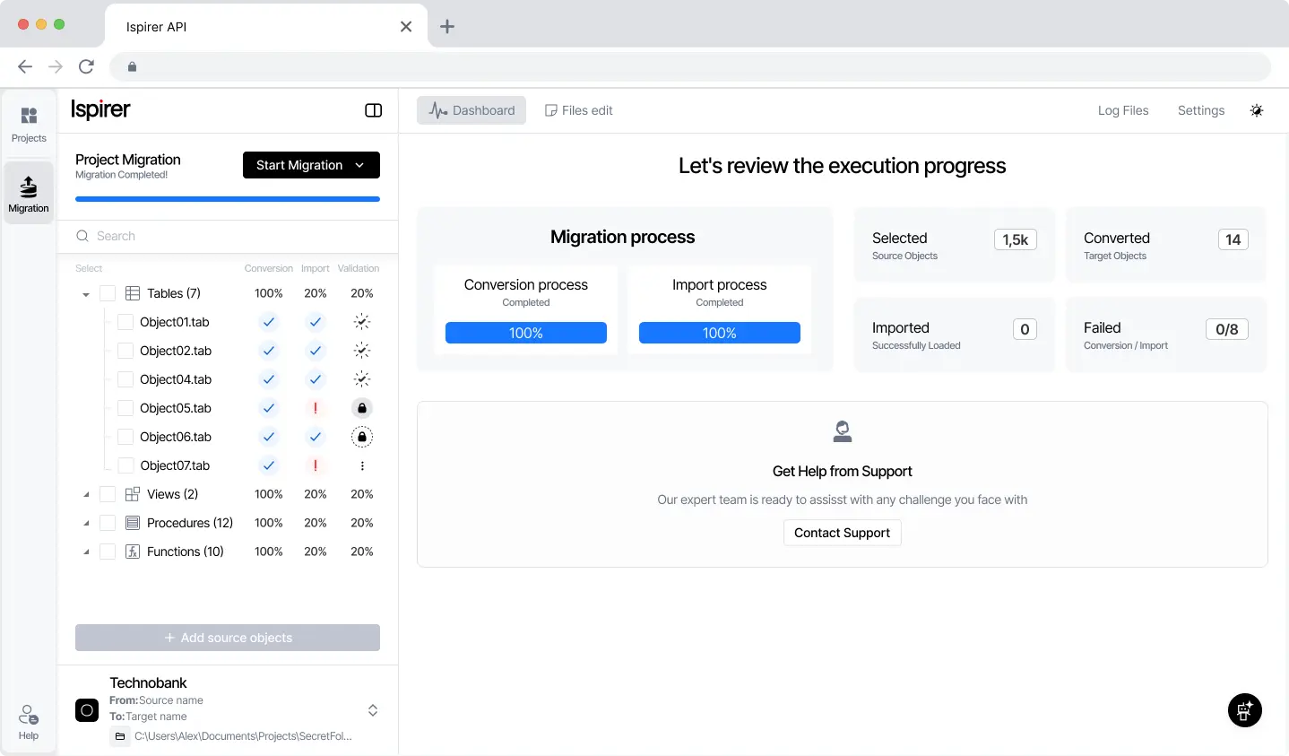Check the Object06.tab checkbox
Screen dimensions: 1289x756
point(125,437)
